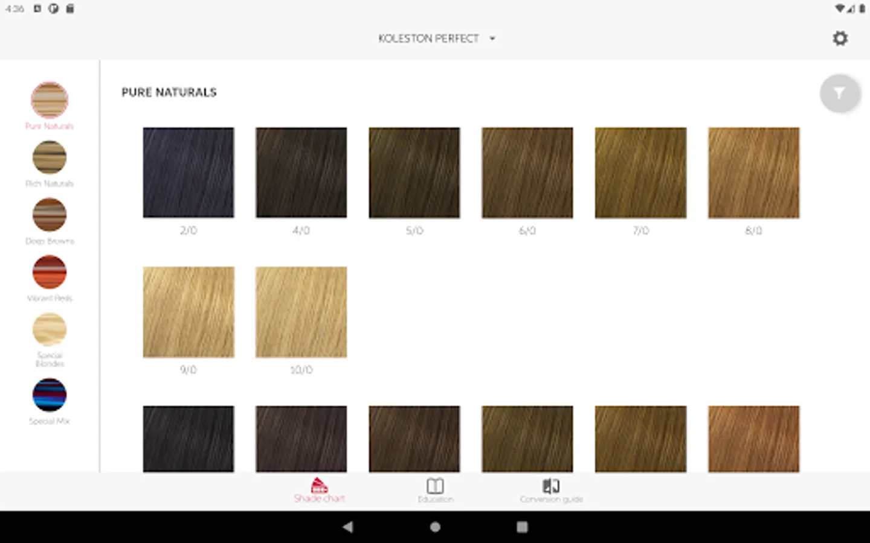Choose the 10/0 shade swatch
The height and width of the screenshot is (543, 870).
(x=301, y=312)
